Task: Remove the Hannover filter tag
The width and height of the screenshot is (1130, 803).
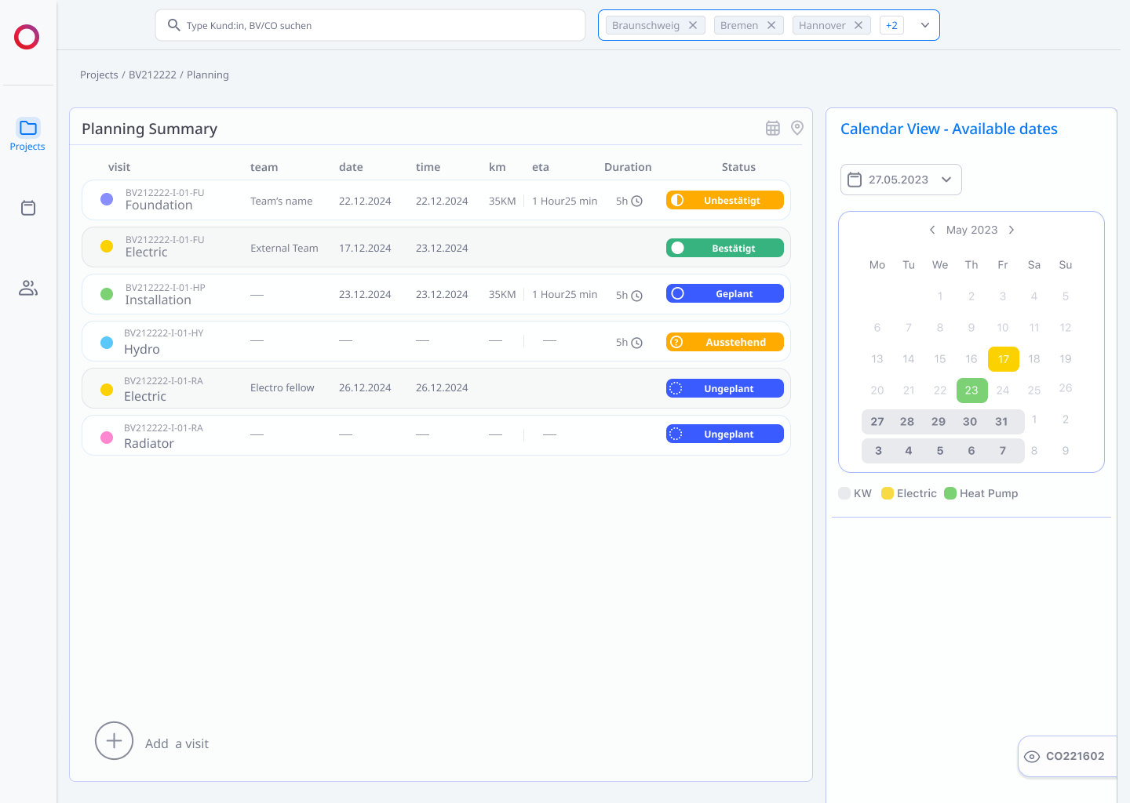Action: (x=858, y=25)
